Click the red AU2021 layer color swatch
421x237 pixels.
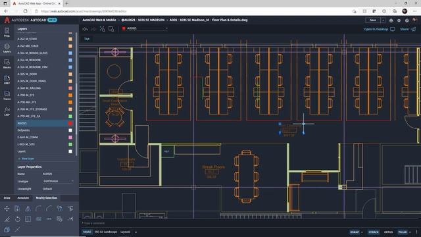point(70,123)
